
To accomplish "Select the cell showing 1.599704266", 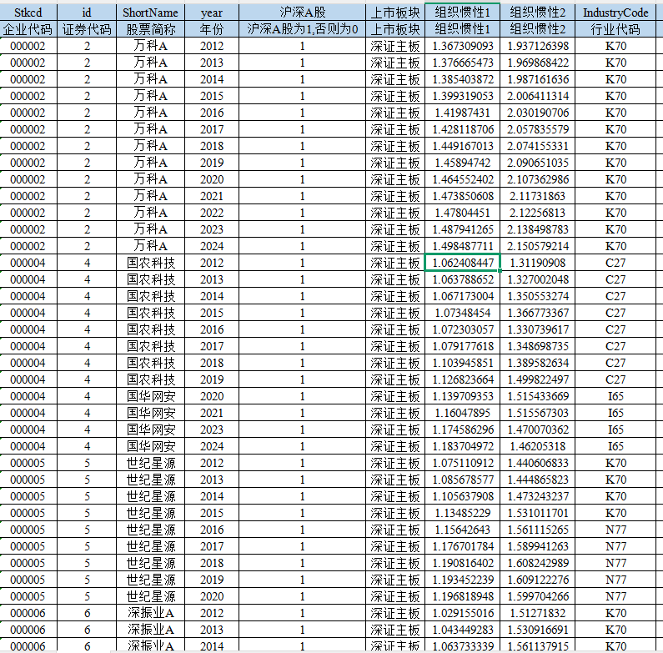I will click(x=538, y=596).
